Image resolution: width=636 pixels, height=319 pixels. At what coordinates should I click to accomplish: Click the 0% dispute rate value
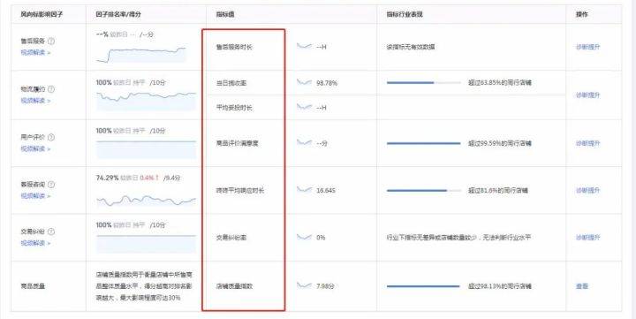point(321,238)
